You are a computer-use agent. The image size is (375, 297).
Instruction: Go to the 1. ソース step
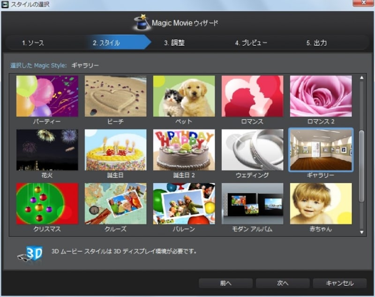point(33,43)
